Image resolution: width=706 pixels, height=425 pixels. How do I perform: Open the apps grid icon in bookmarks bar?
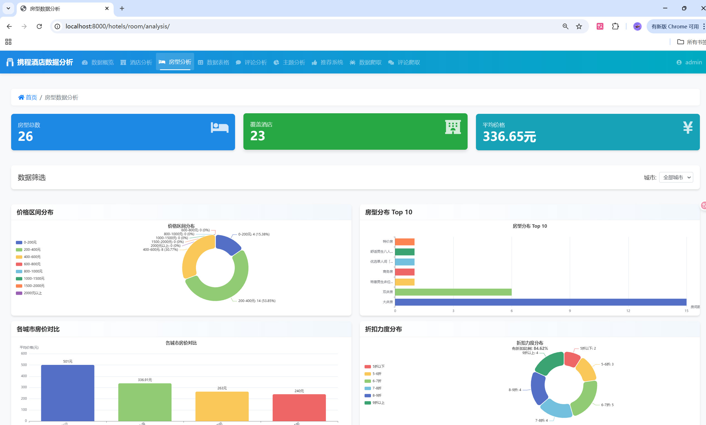tap(8, 42)
